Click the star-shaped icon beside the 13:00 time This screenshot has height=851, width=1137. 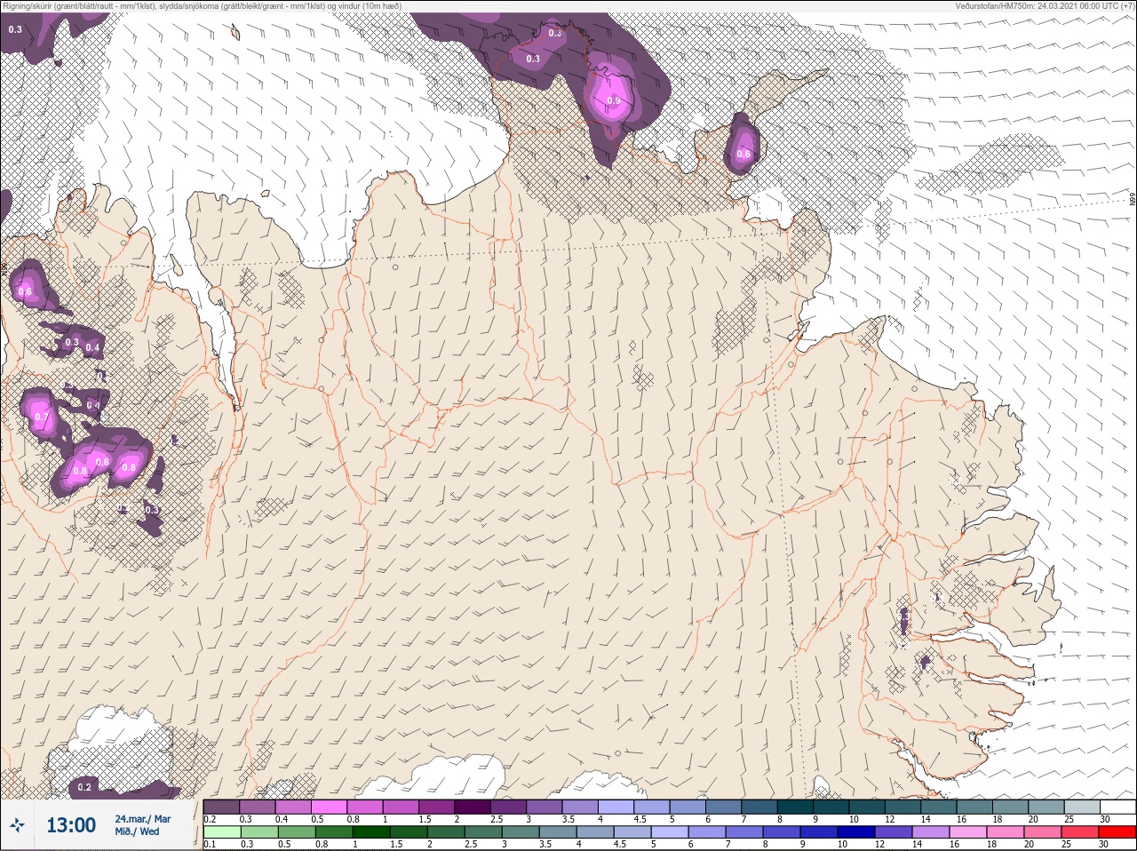(17, 826)
